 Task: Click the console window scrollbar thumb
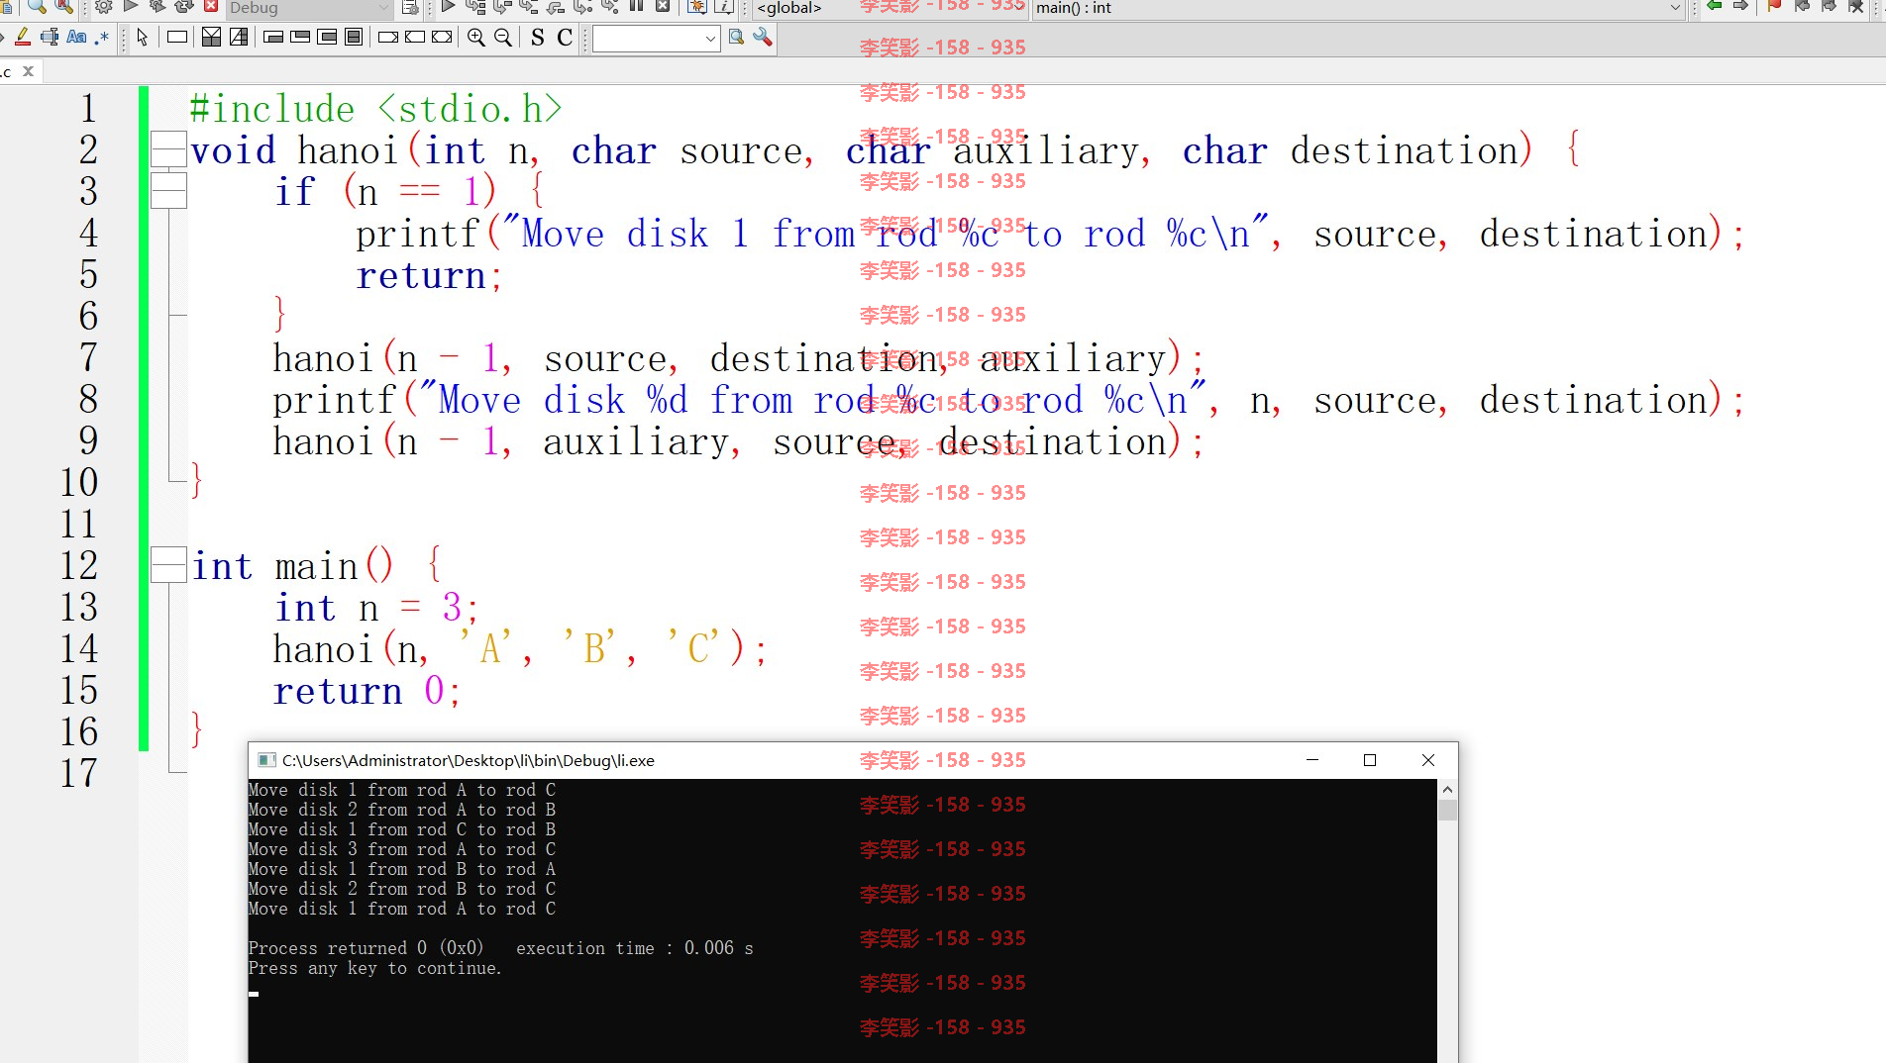coord(1447,811)
